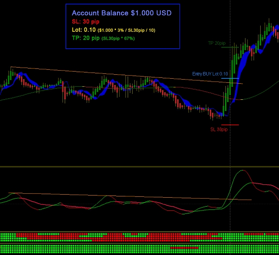Click the red stop-loss level line
279x255 pixels.
(x=230, y=125)
